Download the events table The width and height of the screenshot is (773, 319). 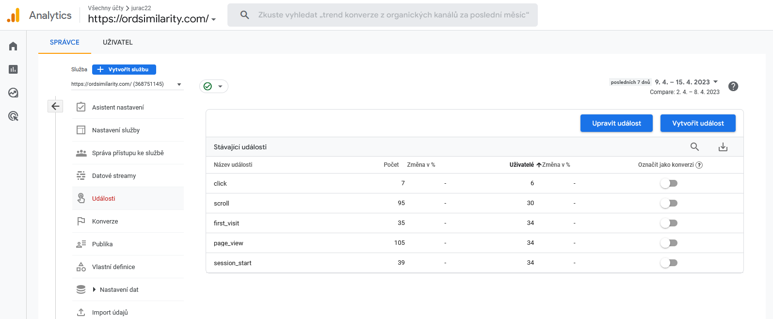723,147
